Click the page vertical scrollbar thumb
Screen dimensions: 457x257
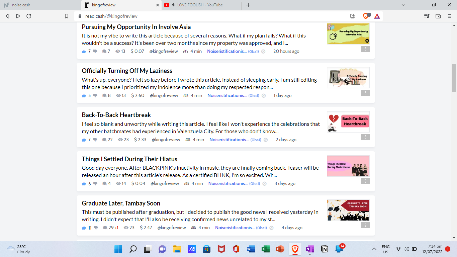coord(454,78)
